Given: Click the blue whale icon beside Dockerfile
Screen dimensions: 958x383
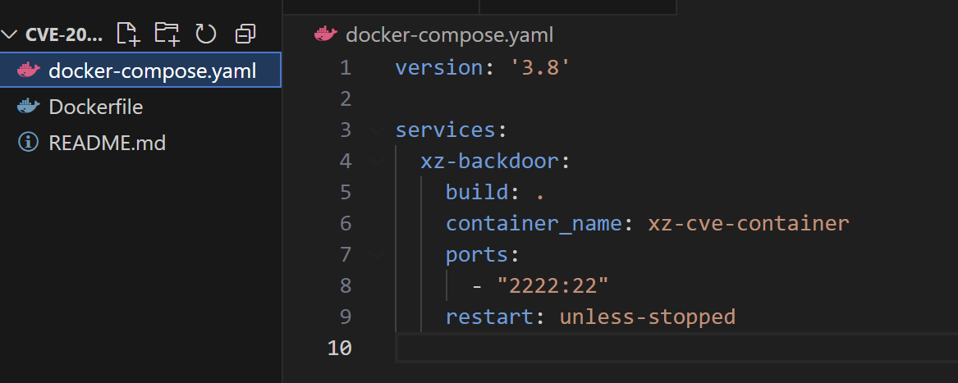Looking at the screenshot, I should coord(28,107).
